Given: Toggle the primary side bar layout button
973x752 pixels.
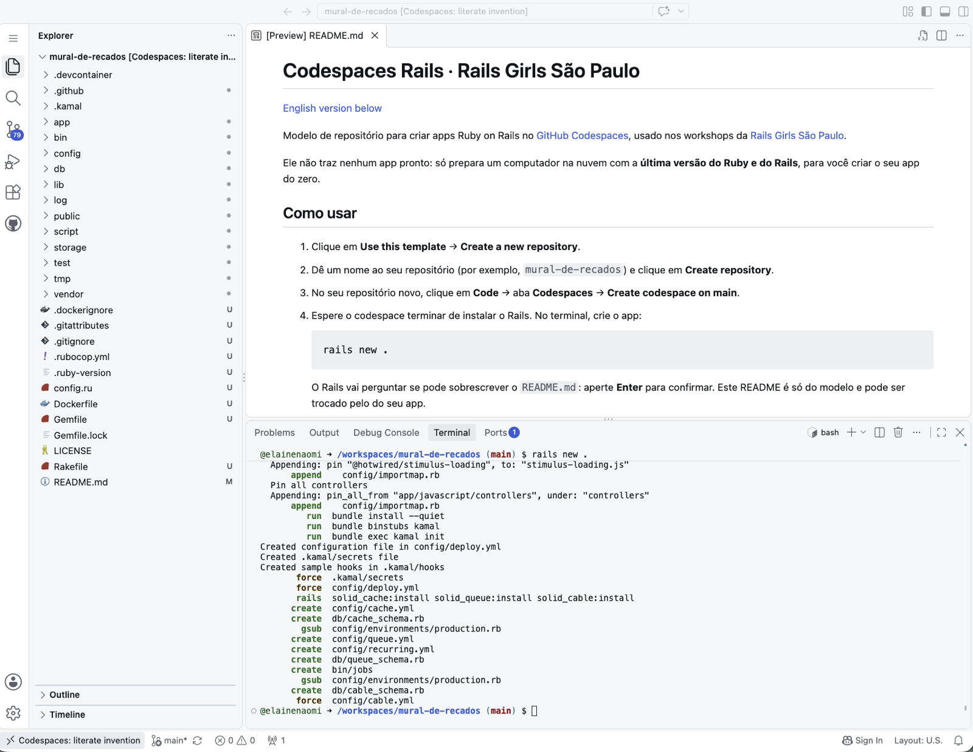Looking at the screenshot, I should point(927,12).
